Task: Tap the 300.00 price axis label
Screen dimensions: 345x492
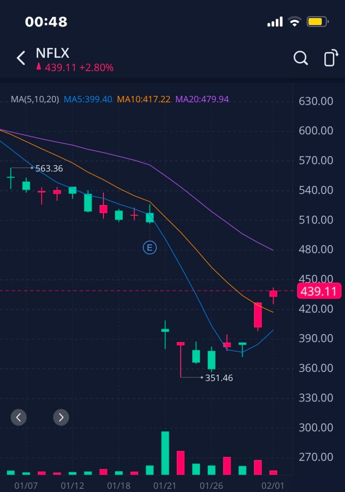Action: coord(316,427)
